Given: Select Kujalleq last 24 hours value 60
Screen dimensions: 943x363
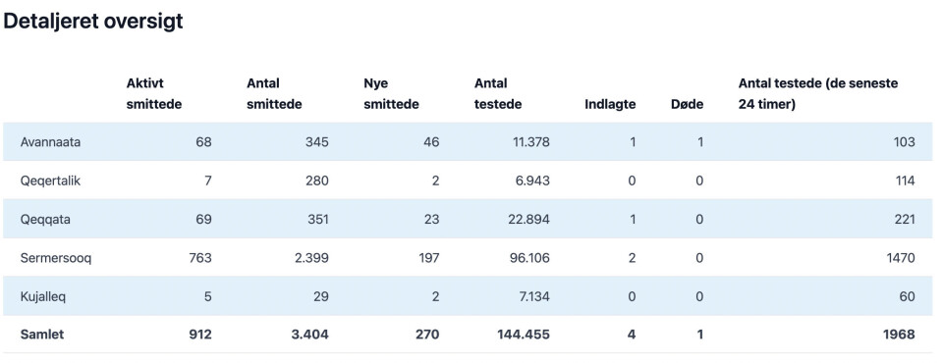Looking at the screenshot, I should pos(908,296).
